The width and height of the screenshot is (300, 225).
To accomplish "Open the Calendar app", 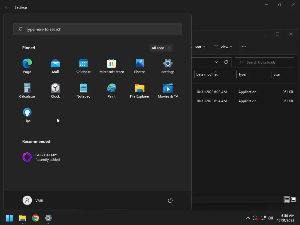I will coord(83,66).
